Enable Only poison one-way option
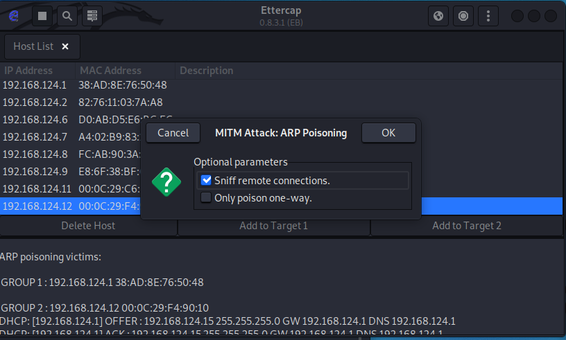566x340 pixels. [206, 198]
